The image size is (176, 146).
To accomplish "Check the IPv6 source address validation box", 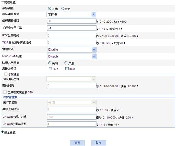I will tap(67, 69).
